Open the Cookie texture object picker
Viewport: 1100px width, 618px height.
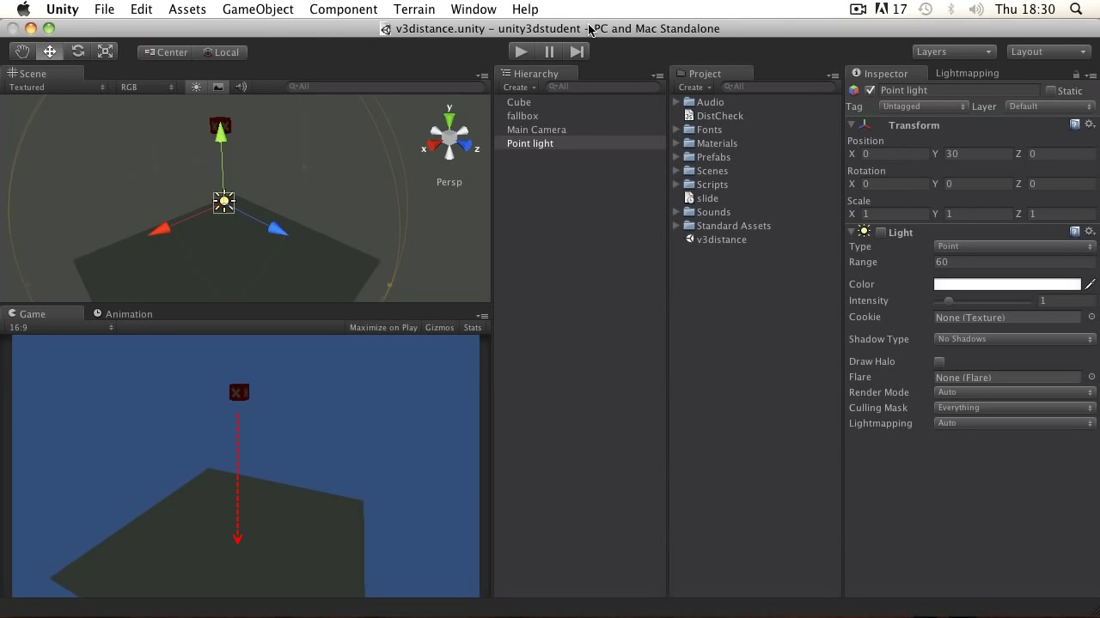[1091, 318]
